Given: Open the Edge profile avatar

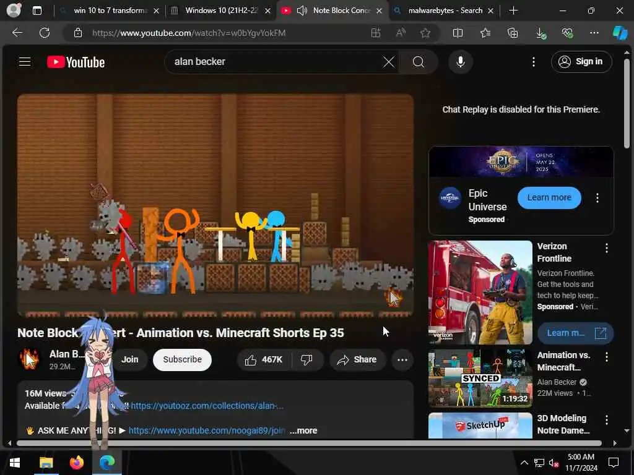Looking at the screenshot, I should [14, 10].
